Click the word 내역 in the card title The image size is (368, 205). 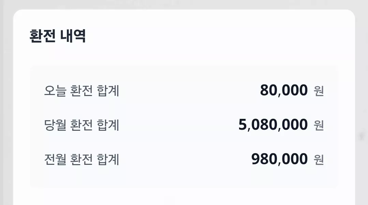73,36
